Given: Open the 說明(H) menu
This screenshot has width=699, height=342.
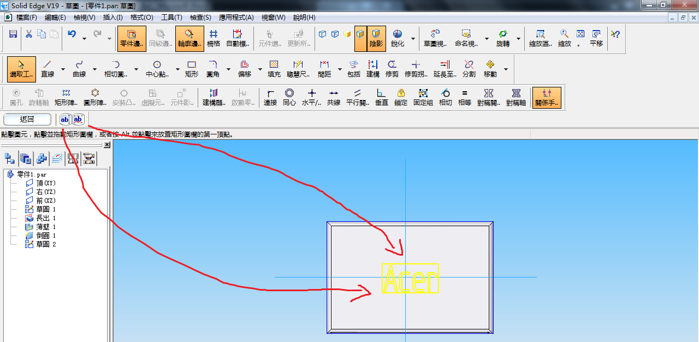Looking at the screenshot, I should tap(304, 17).
